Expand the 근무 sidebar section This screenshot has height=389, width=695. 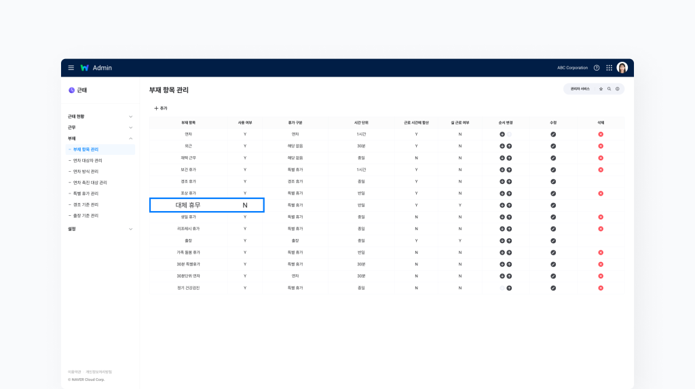click(131, 128)
